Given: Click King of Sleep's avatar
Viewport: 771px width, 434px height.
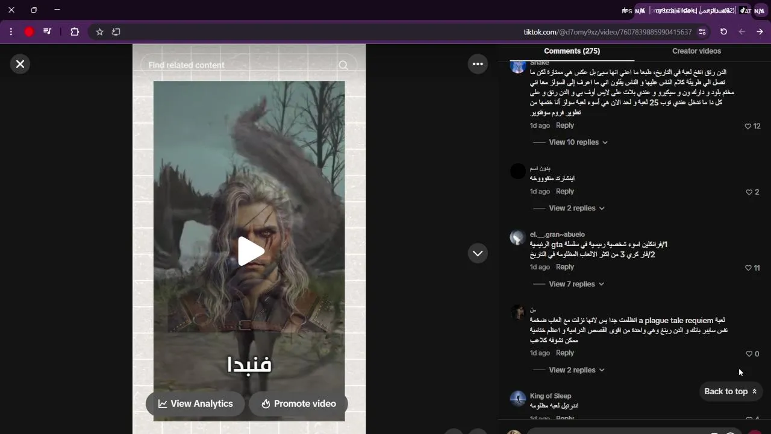Looking at the screenshot, I should coord(518,398).
